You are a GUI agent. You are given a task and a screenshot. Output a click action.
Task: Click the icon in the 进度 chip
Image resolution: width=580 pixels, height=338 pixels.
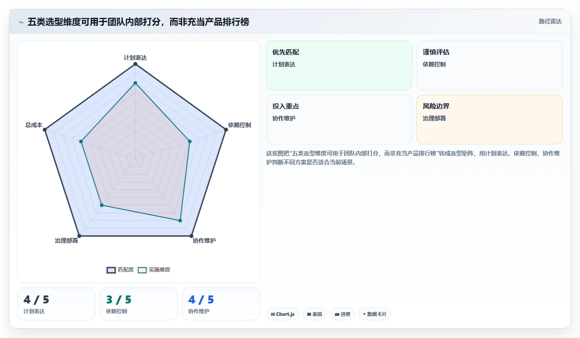[337, 314]
